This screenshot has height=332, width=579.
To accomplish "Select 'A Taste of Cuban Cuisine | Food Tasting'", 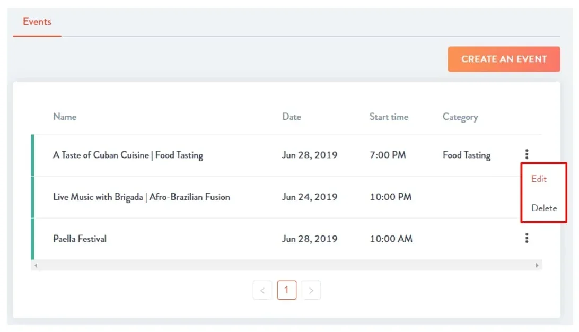I will point(128,155).
